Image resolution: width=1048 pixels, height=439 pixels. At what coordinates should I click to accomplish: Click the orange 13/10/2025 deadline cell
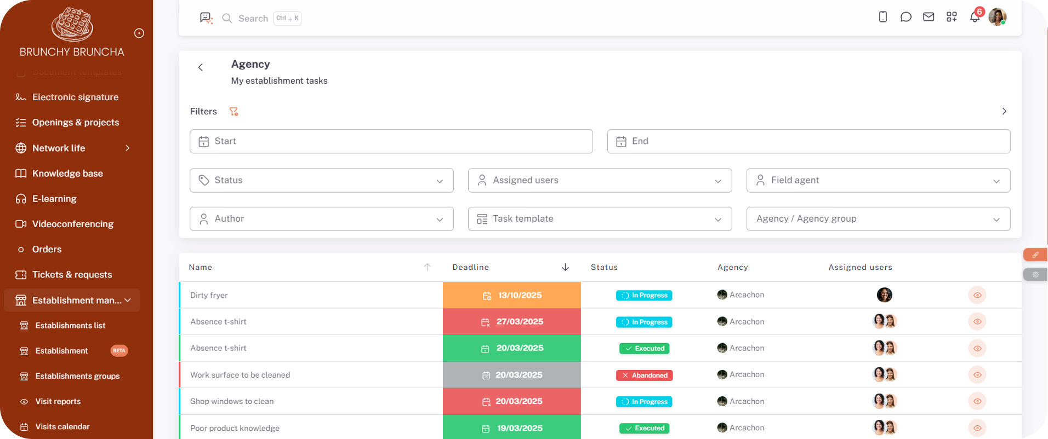pyautogui.click(x=511, y=295)
